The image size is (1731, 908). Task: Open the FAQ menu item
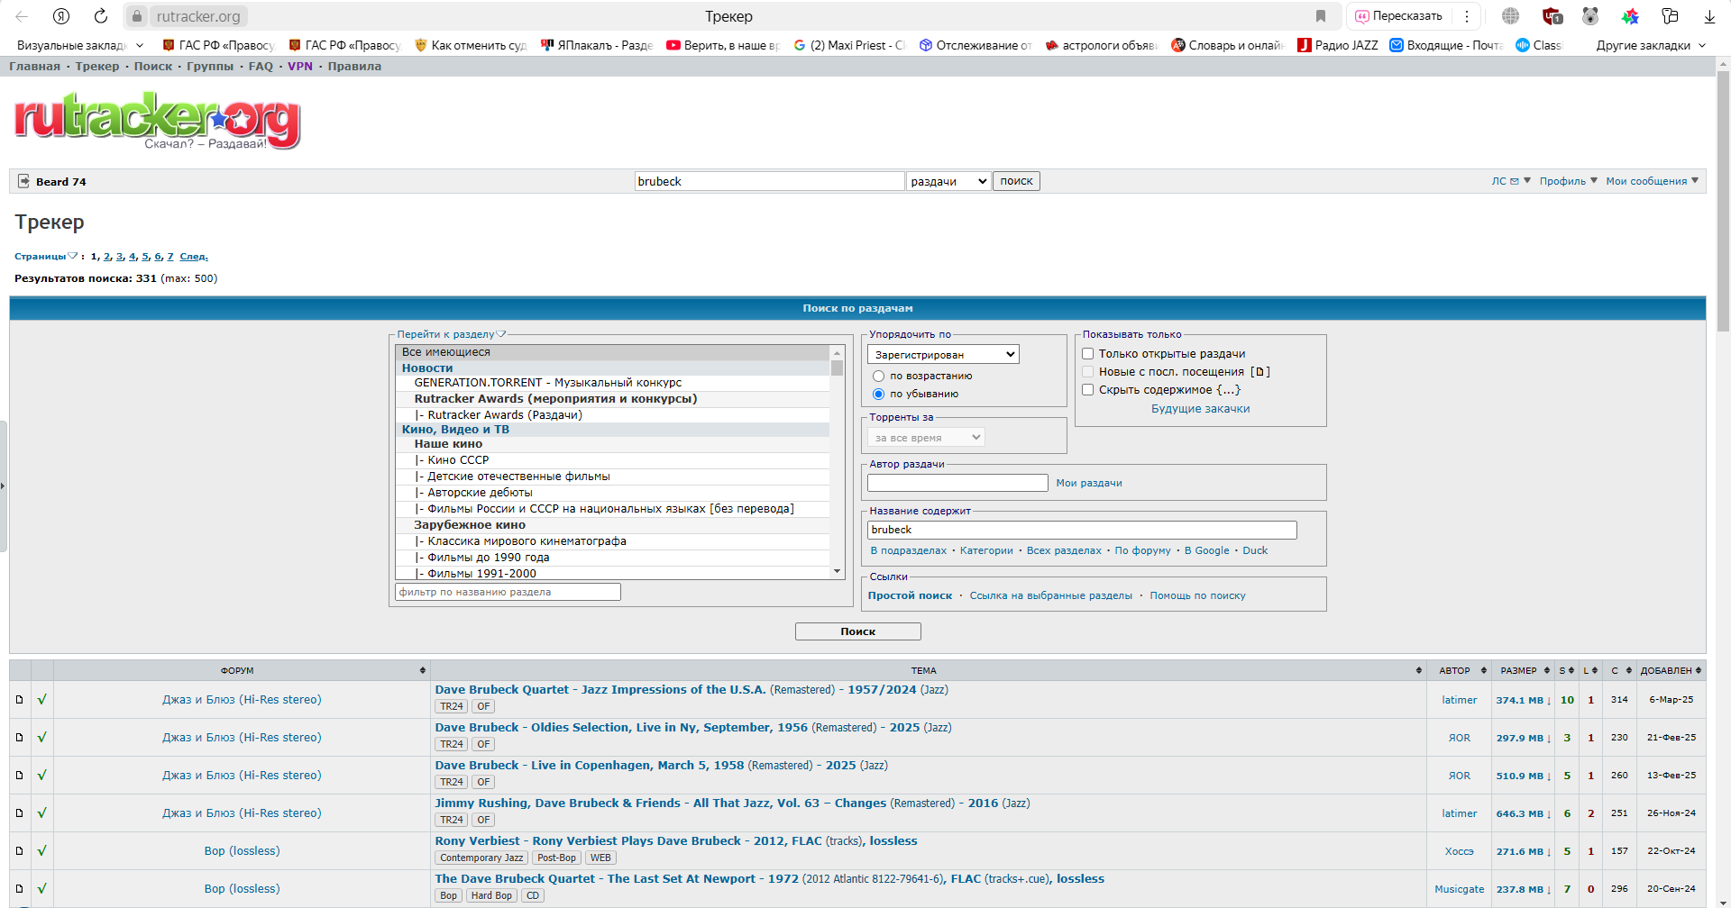(x=261, y=67)
